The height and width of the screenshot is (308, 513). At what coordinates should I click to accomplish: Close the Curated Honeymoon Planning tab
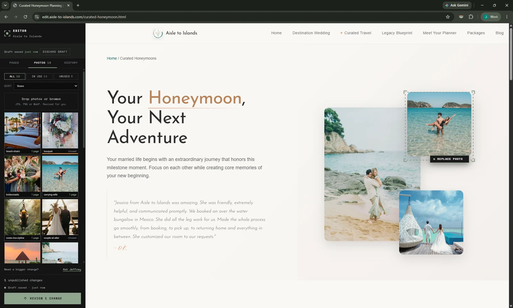[x=68, y=5]
